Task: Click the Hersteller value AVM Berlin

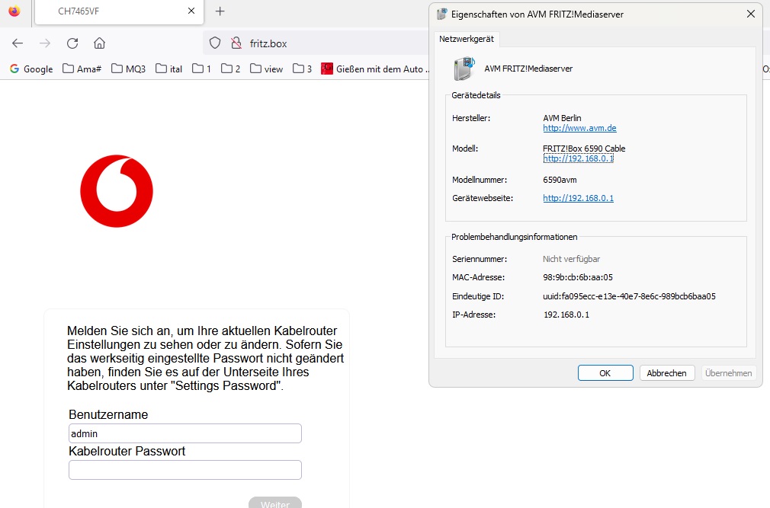Action: [562, 118]
